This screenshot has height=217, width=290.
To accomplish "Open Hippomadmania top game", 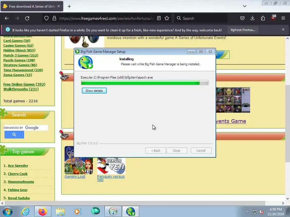I will [x=21, y=182].
